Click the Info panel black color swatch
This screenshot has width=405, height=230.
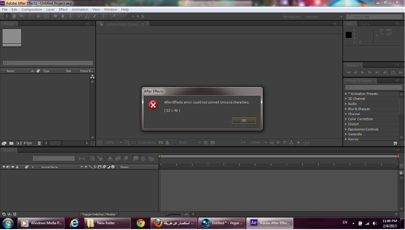pyautogui.click(x=349, y=35)
